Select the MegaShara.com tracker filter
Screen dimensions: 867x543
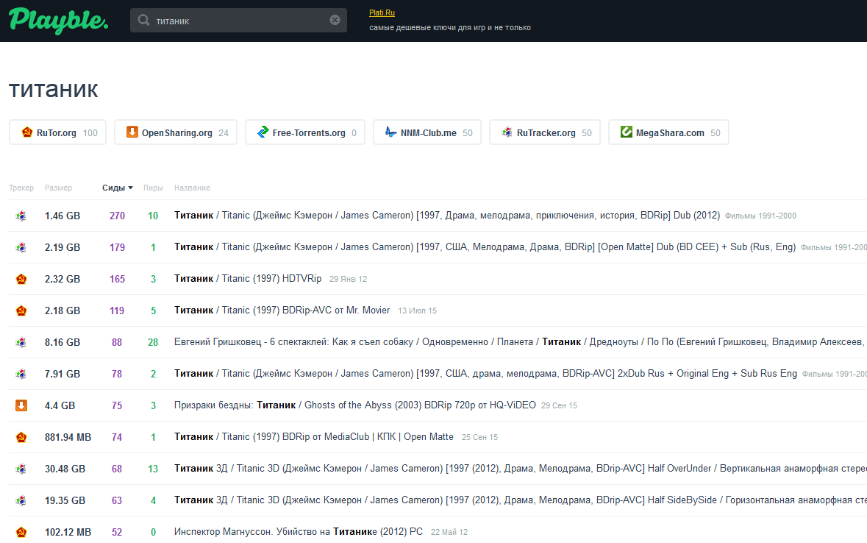point(668,133)
